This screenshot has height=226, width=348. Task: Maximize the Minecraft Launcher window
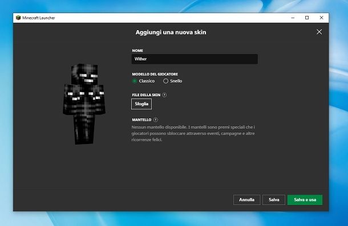[x=307, y=18]
